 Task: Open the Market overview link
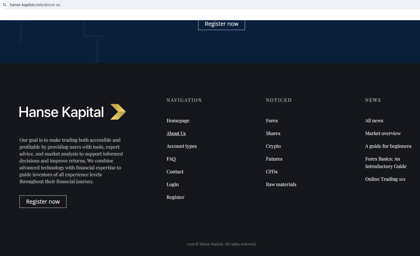pyautogui.click(x=383, y=133)
